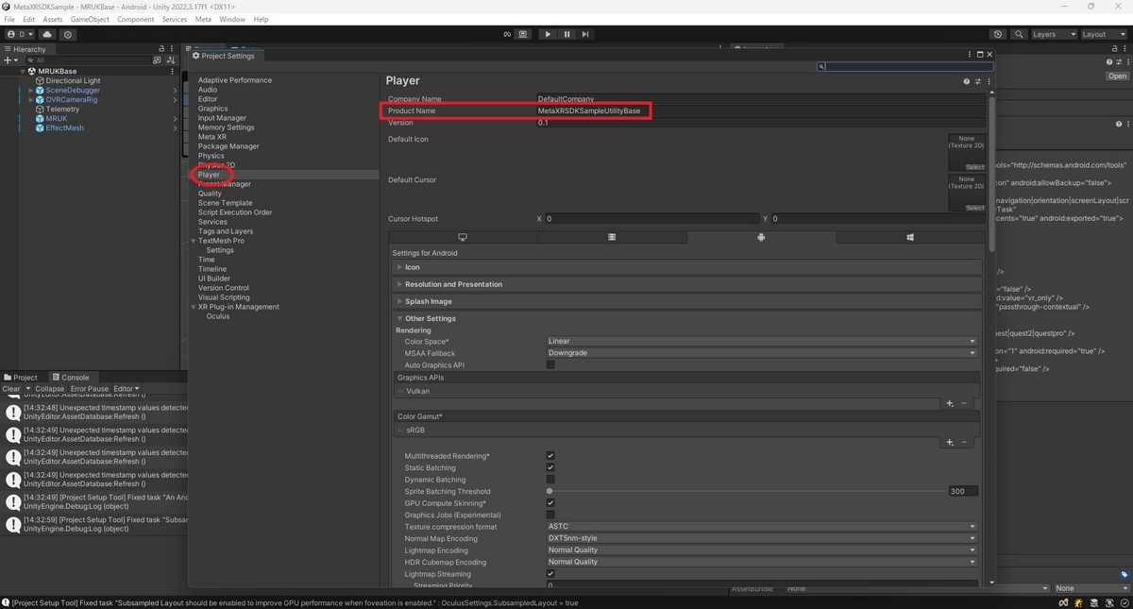Expand the SceneDebugger object

click(x=31, y=90)
